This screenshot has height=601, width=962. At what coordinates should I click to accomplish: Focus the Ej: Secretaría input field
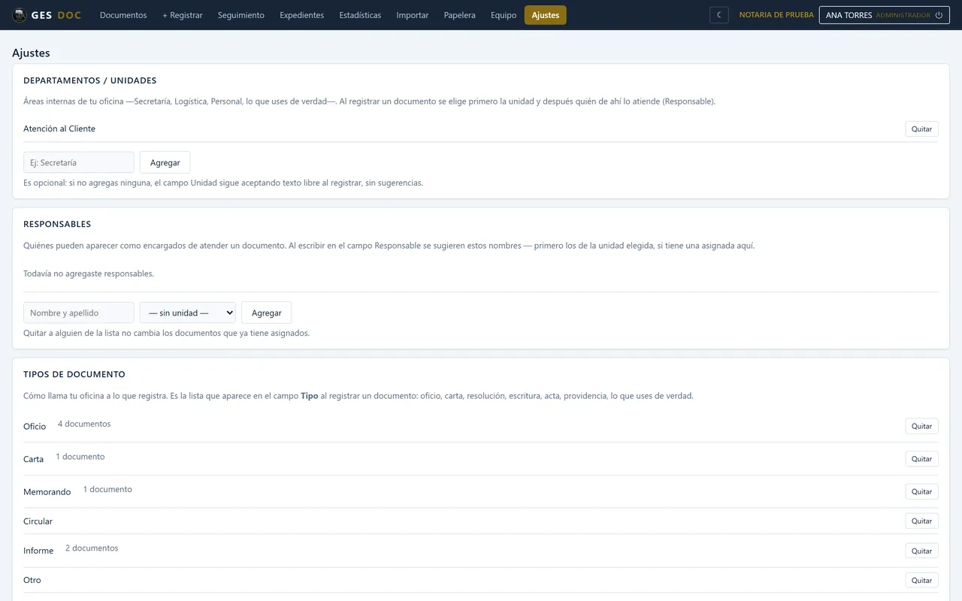pos(79,162)
